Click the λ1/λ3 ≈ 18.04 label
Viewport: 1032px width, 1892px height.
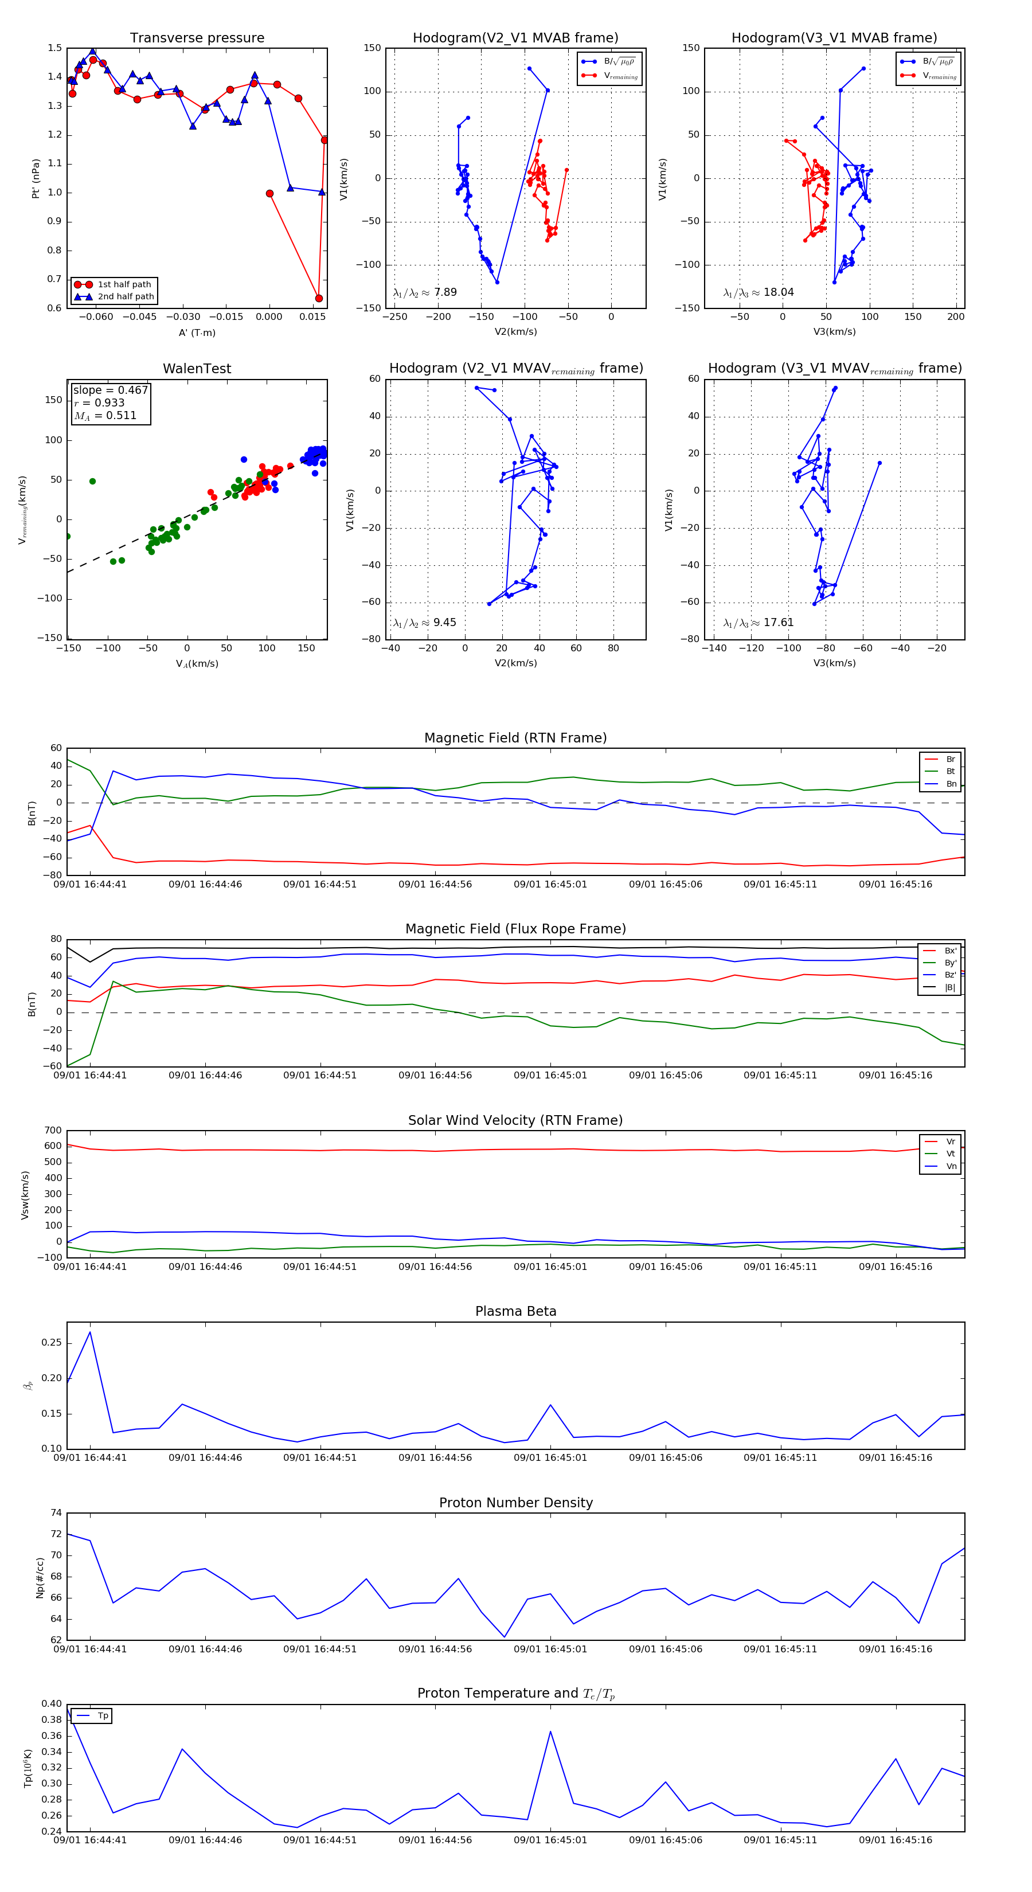[x=758, y=292]
